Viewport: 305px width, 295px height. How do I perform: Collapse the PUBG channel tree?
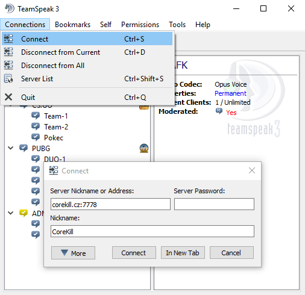click(10, 148)
